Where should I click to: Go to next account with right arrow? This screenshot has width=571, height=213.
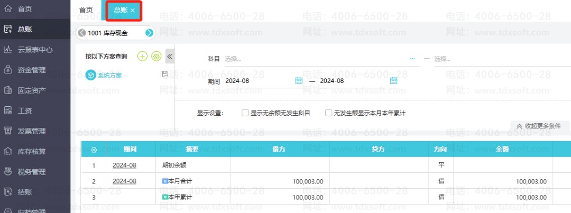pos(149,33)
